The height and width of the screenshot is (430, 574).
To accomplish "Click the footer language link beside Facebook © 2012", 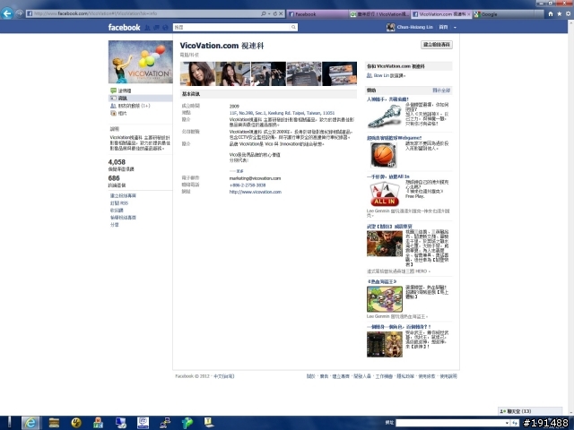I will coord(223,376).
